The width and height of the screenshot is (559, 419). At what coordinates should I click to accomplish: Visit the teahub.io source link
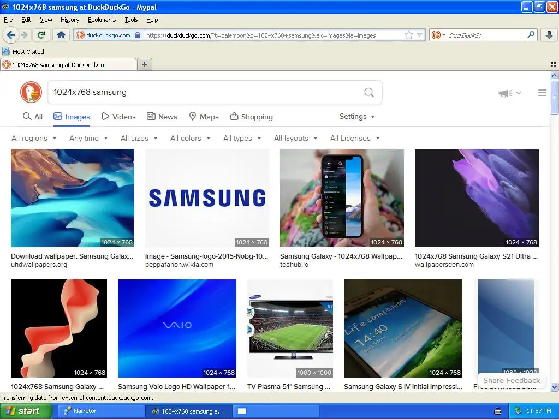click(294, 265)
